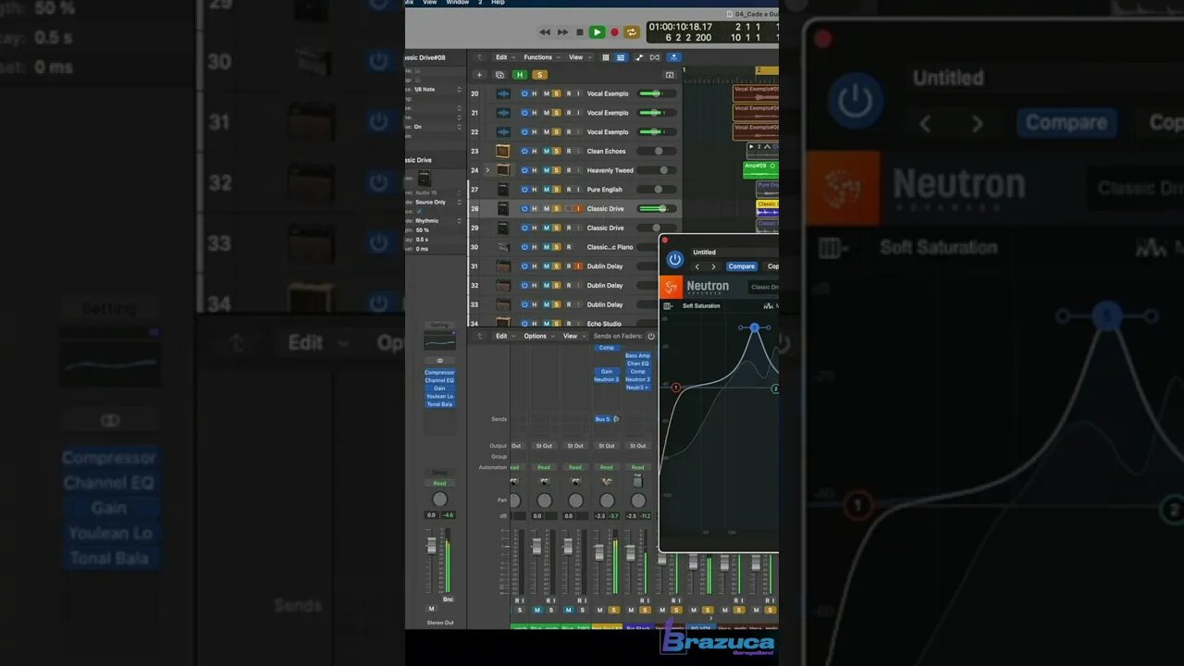Click the Stereo Out strip volume fader

(x=431, y=548)
